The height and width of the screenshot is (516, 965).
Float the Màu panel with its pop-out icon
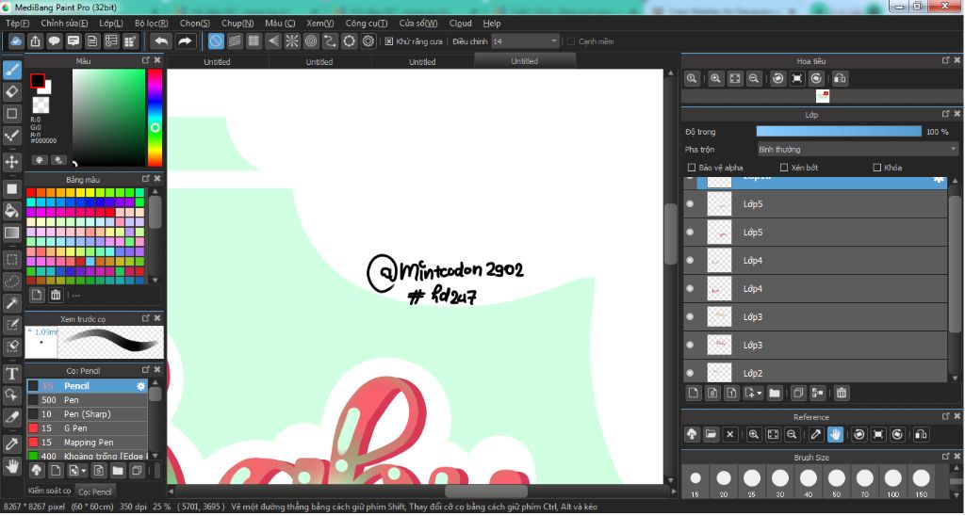pos(146,60)
